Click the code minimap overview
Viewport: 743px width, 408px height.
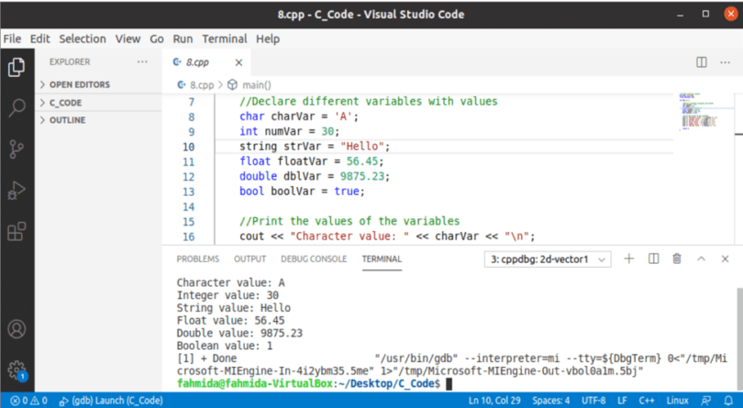(702, 110)
